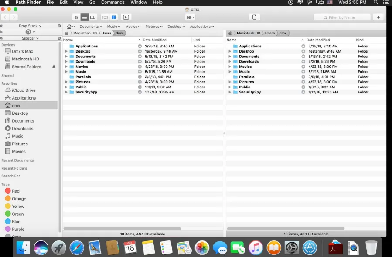Screen dimensions: 392x257
Task: Go forward with the toolbar forward arrow
Action: (14, 17)
